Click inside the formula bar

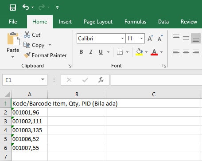(x=156, y=80)
